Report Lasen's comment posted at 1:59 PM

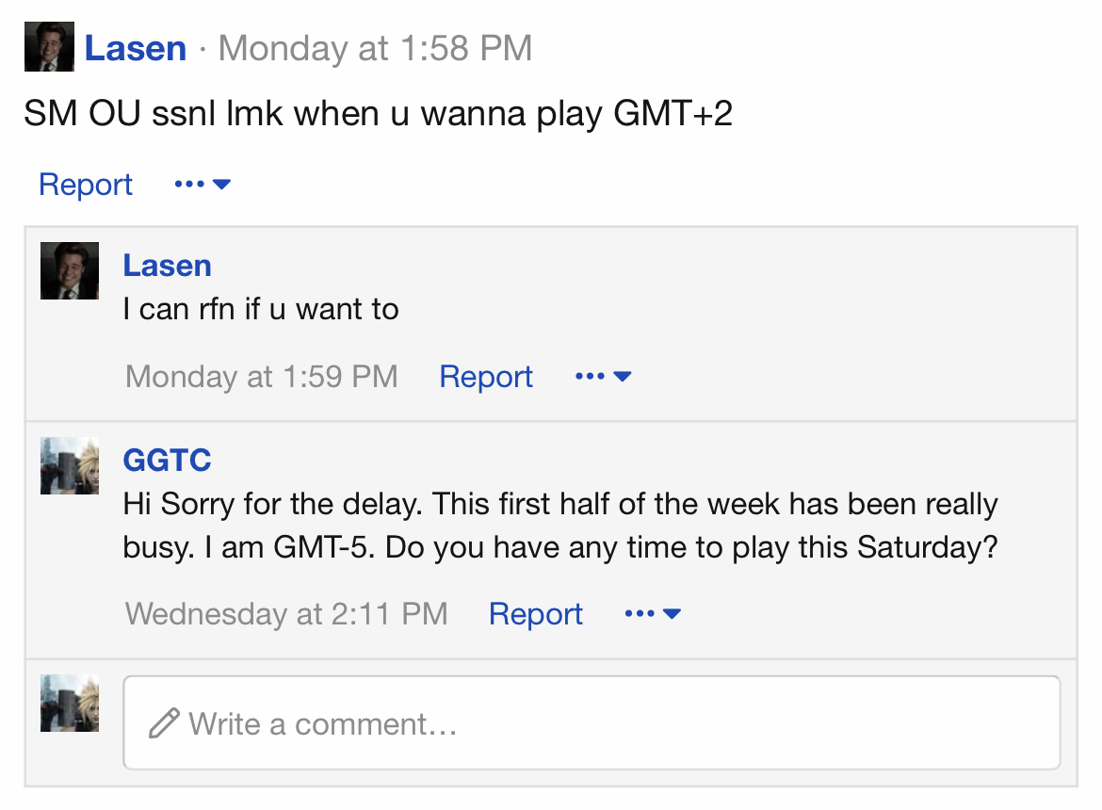pyautogui.click(x=486, y=377)
